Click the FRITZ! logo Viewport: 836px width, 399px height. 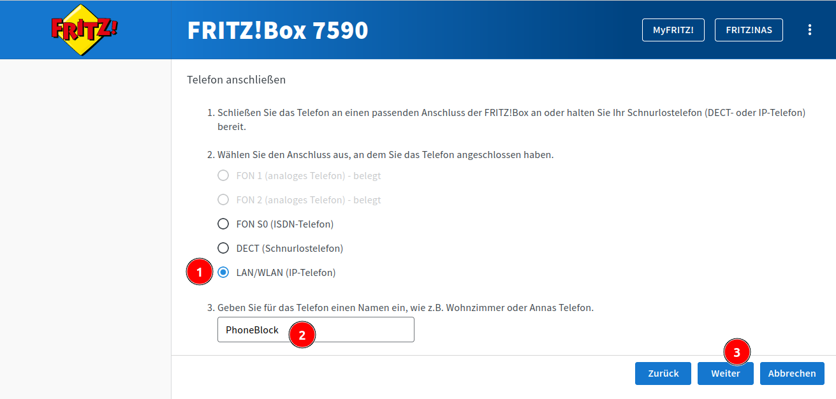coord(85,30)
